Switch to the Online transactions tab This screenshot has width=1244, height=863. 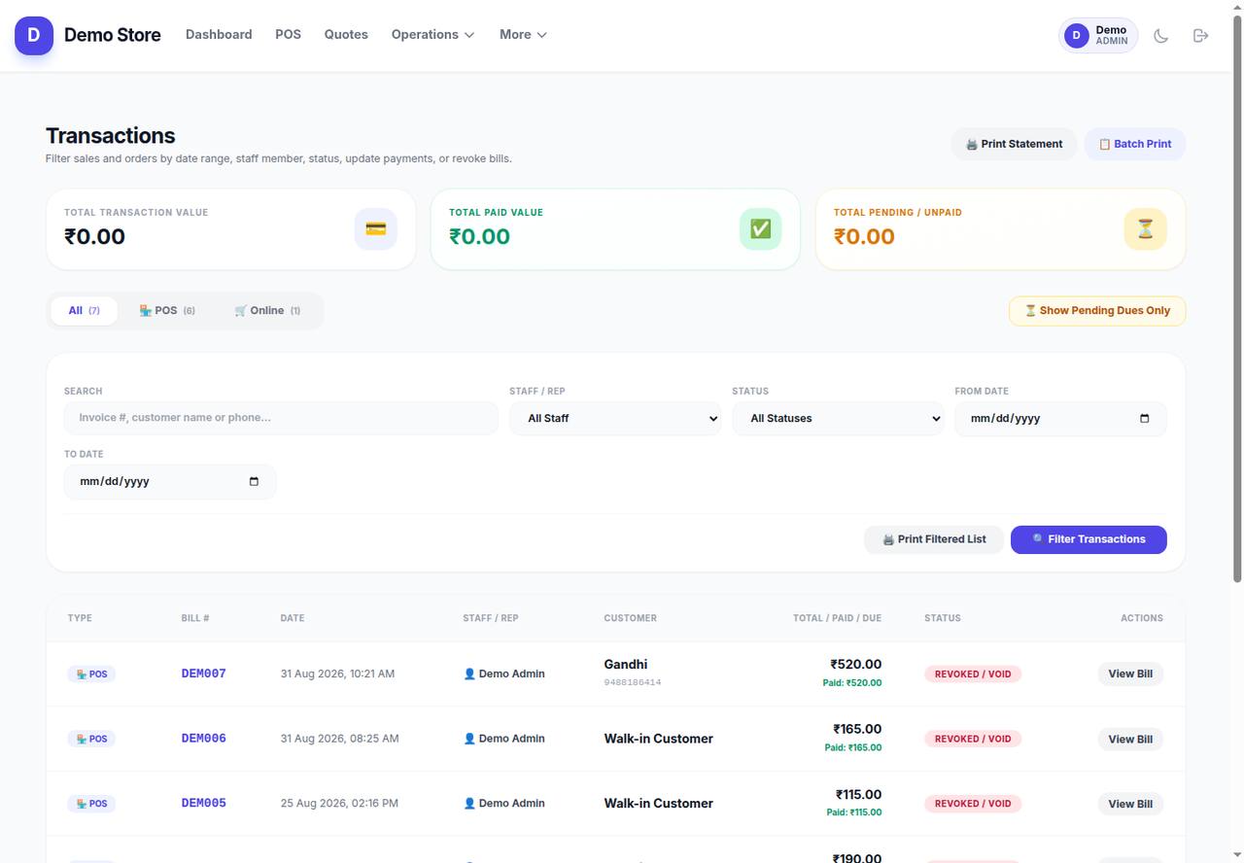[x=267, y=311]
